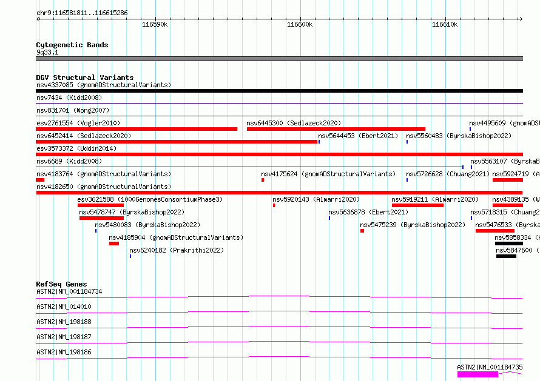Click the nsv5644453 (Ebert2021) label
This screenshot has width=540, height=381.
coord(358,136)
